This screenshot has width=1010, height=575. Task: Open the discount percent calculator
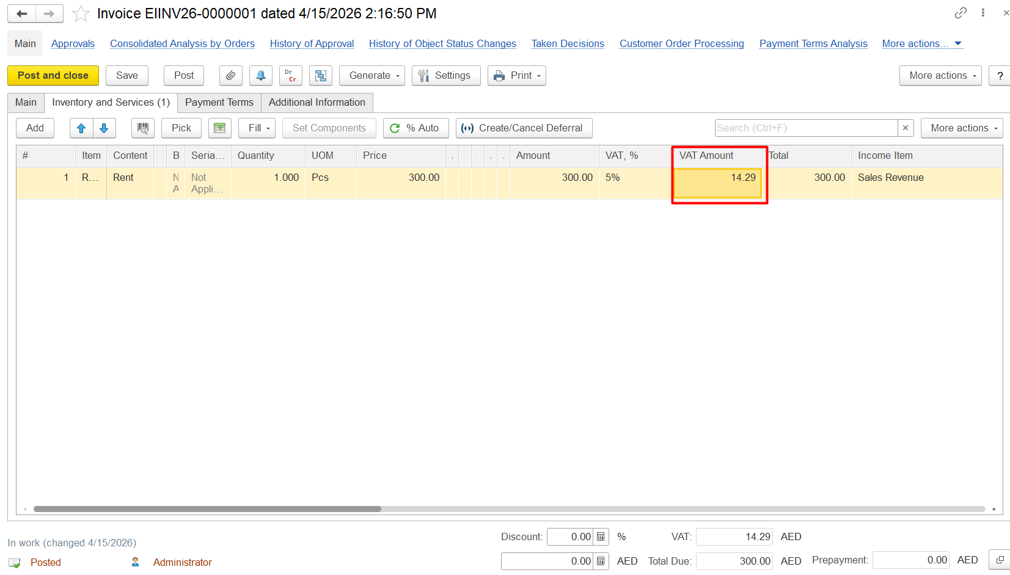(x=601, y=537)
